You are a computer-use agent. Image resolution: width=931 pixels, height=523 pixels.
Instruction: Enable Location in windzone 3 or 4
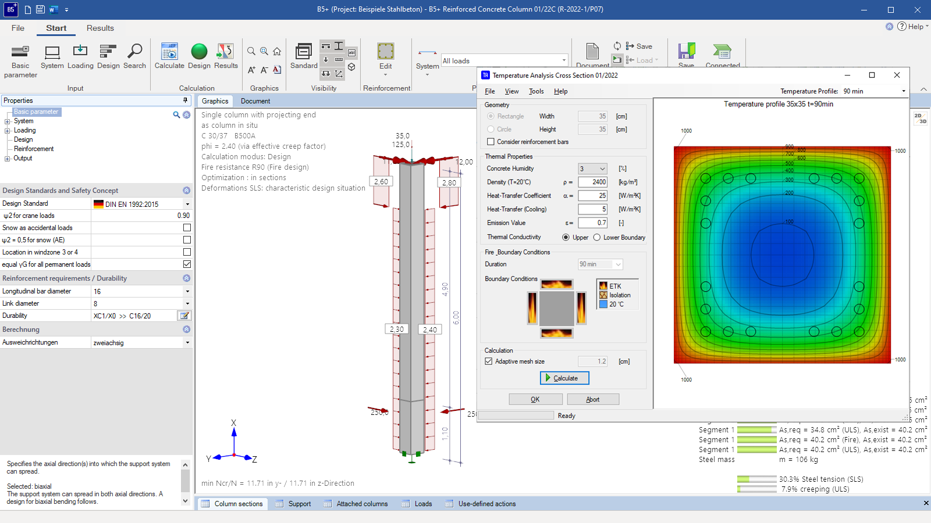click(x=187, y=252)
